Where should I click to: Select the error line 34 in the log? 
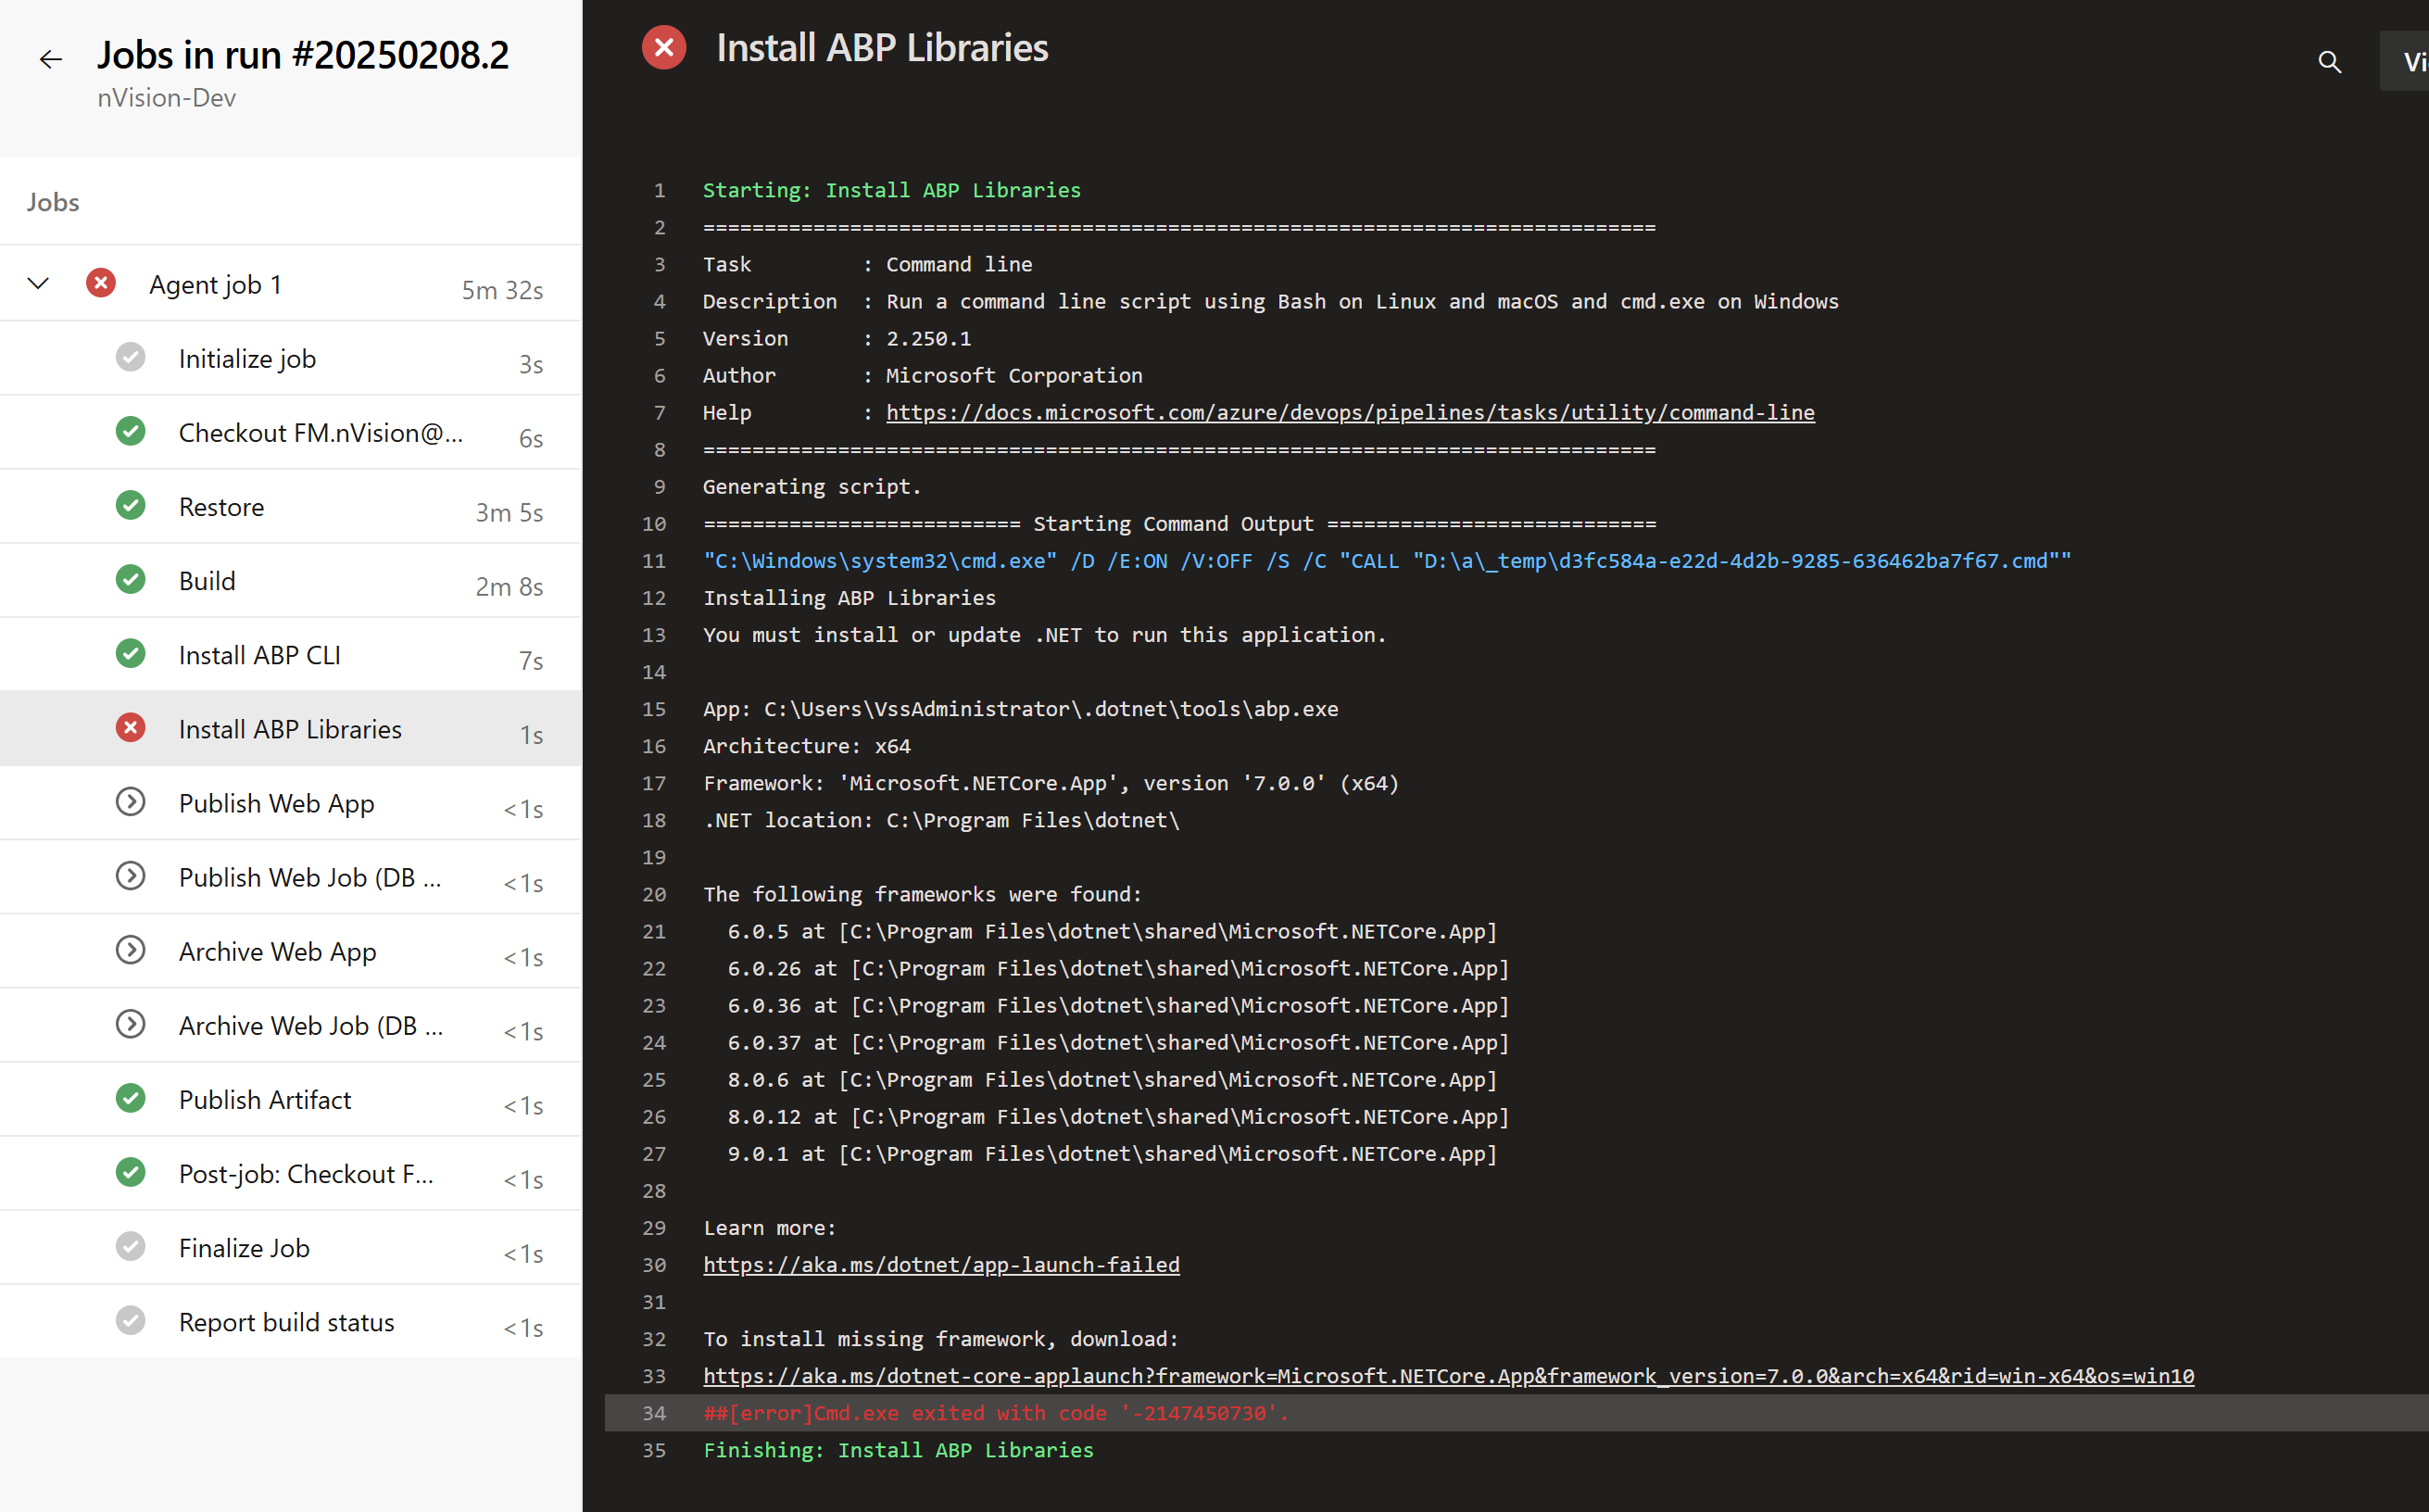tap(996, 1413)
